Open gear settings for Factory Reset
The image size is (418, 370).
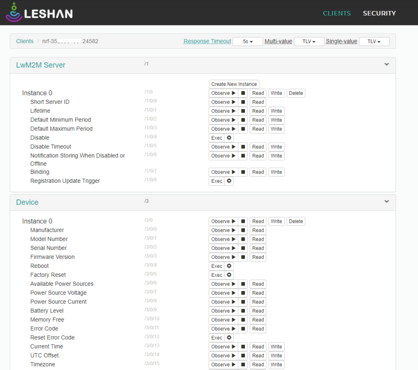229,275
